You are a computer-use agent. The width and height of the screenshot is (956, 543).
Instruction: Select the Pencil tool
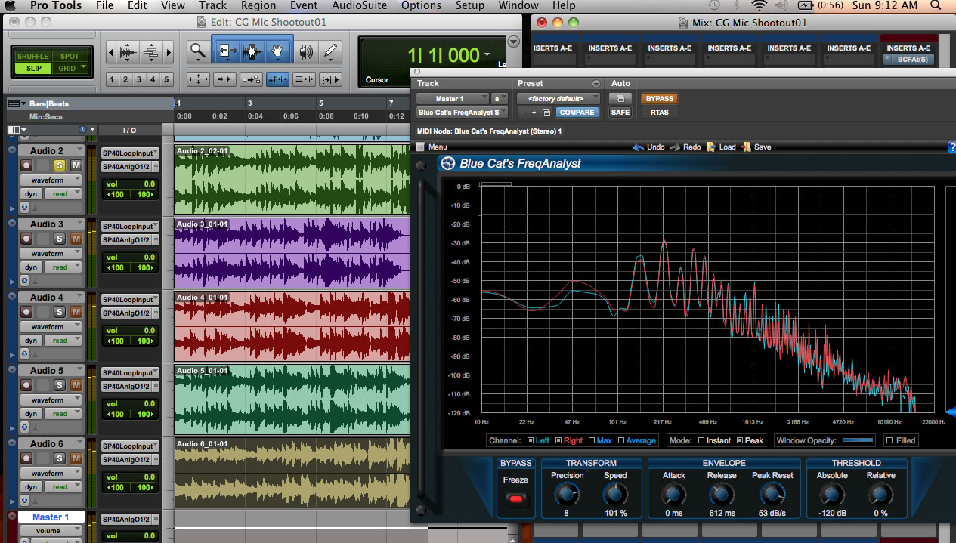coord(330,51)
